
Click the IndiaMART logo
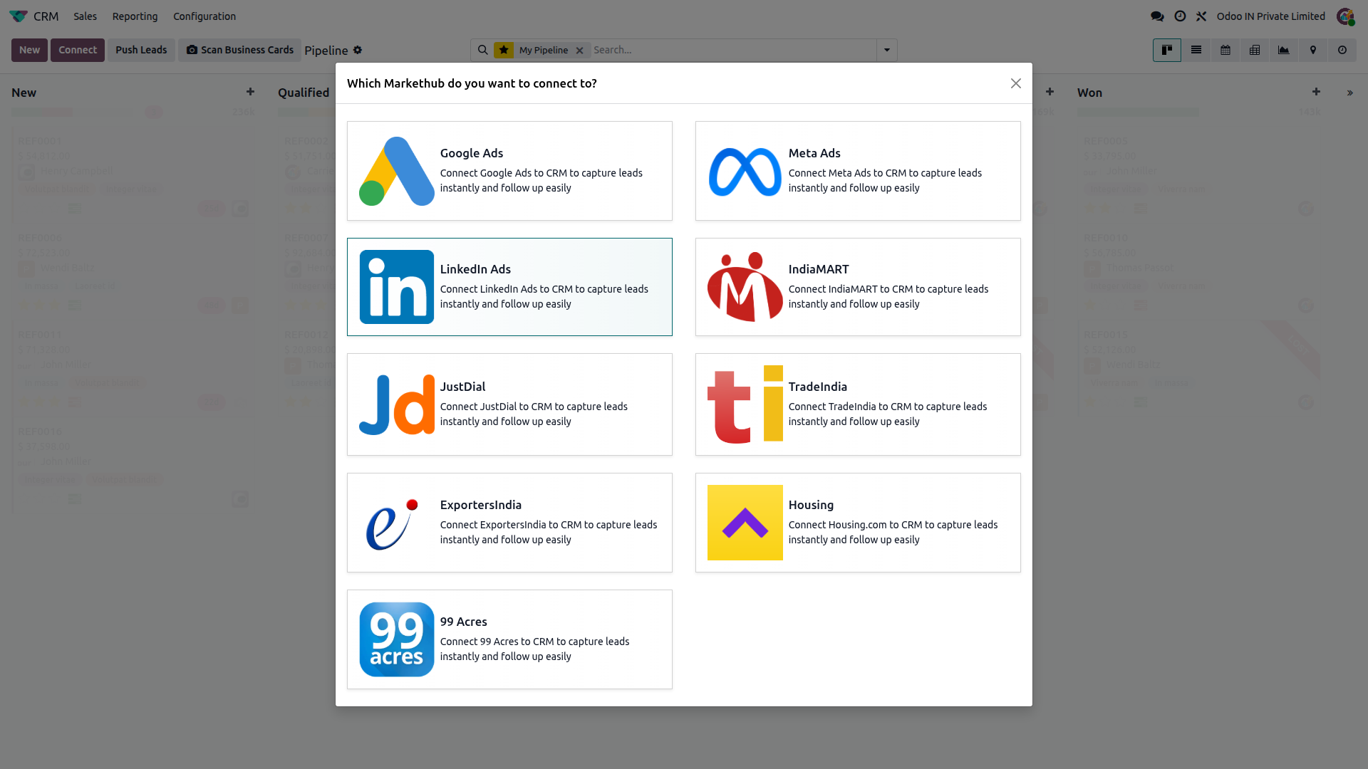pyautogui.click(x=745, y=287)
